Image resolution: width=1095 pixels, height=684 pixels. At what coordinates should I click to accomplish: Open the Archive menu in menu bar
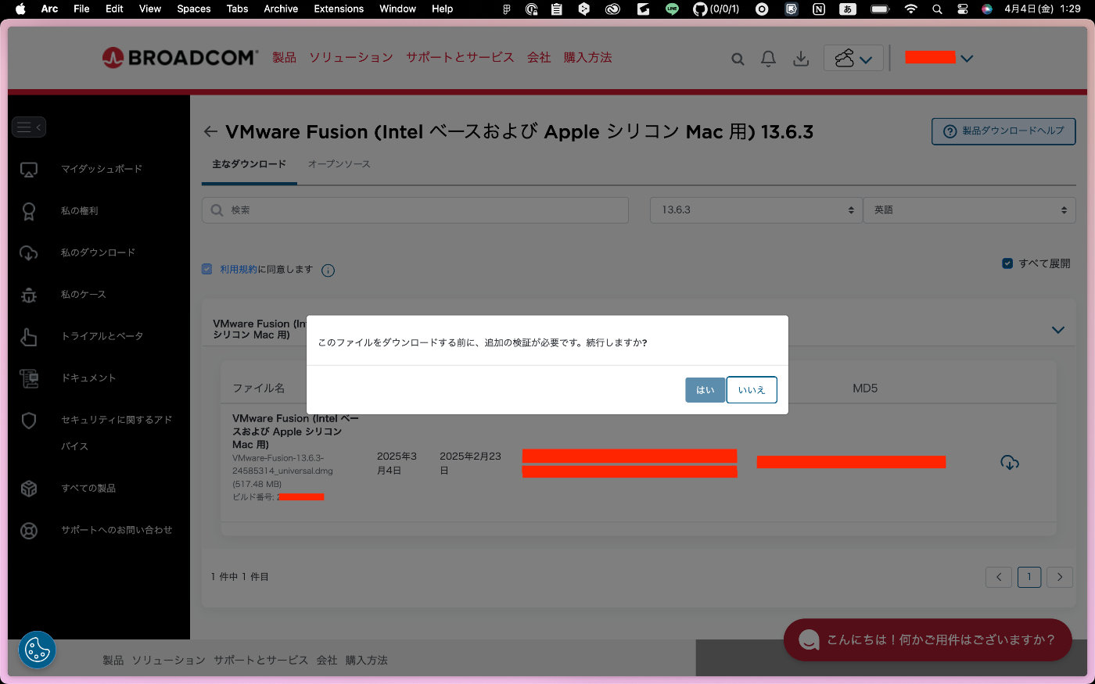pyautogui.click(x=281, y=9)
